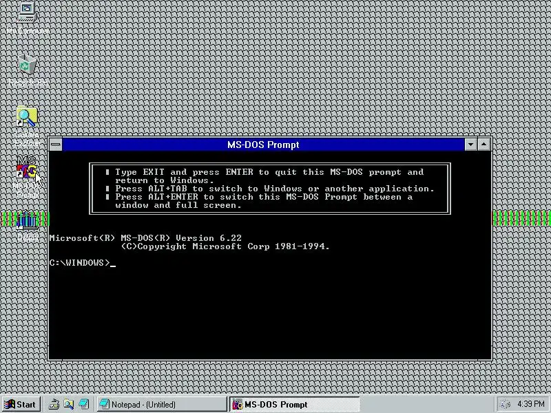This screenshot has height=413, width=551.
Task: Click the 'Press ALT+TAB to switch' instruction line
Action: coord(270,189)
